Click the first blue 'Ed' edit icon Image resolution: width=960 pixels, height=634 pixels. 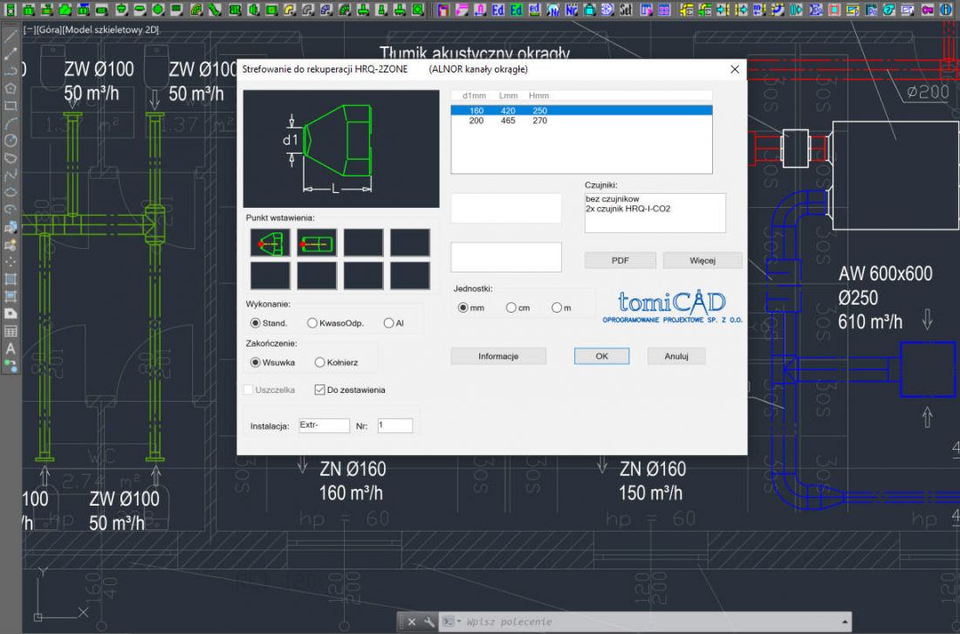click(x=497, y=10)
